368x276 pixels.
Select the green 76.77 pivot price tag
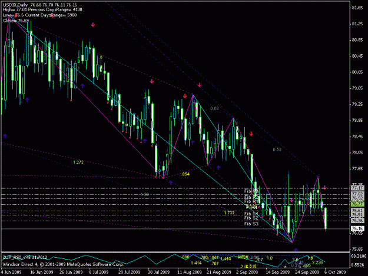[357, 204]
